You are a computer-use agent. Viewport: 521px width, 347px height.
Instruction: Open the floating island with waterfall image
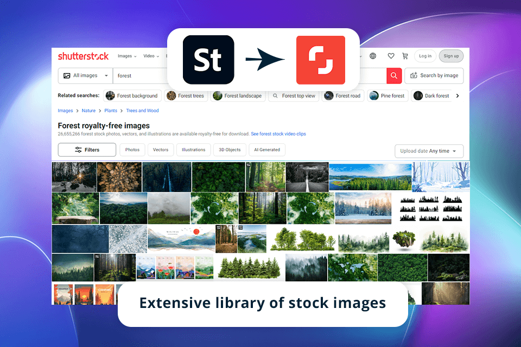tap(404, 239)
